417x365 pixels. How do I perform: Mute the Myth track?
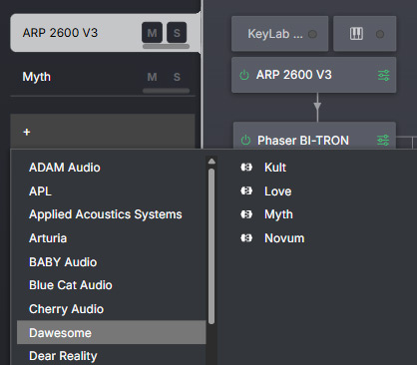point(152,77)
